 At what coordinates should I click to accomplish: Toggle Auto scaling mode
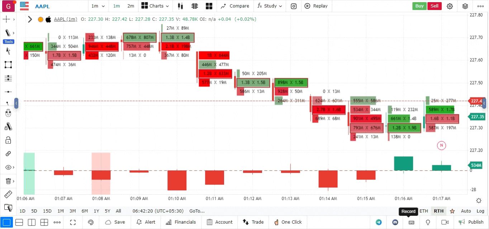click(466, 211)
